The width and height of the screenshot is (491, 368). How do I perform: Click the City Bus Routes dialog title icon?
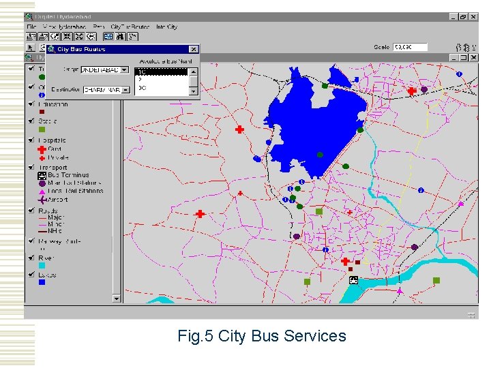[51, 49]
